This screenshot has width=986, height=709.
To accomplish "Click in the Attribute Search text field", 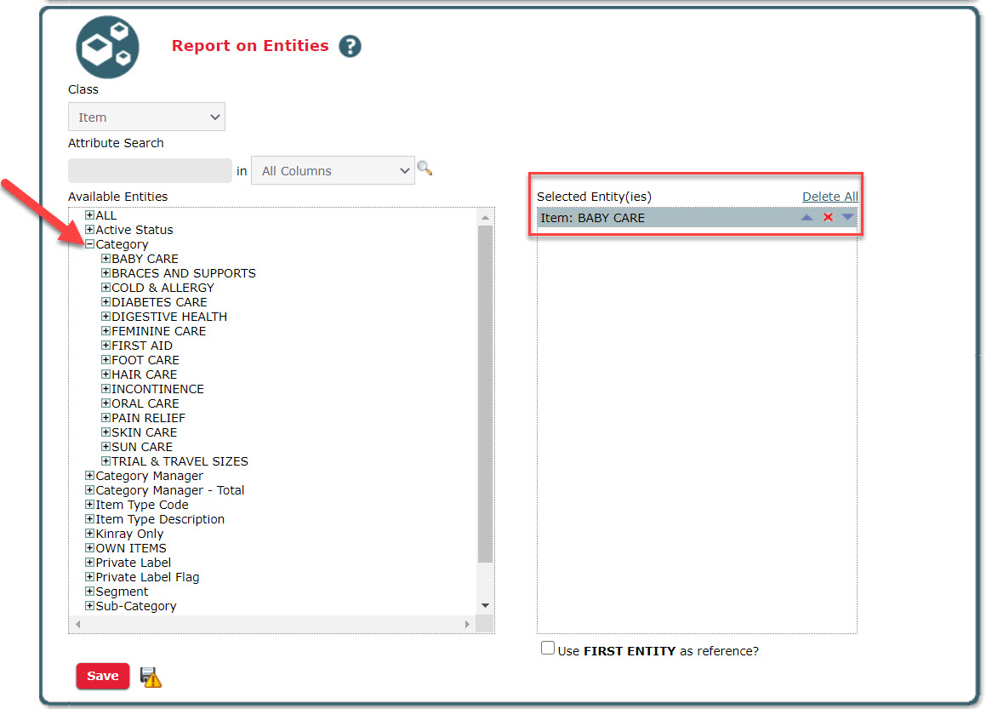I will coord(150,171).
